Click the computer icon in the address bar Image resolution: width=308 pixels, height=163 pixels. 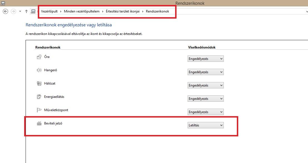tap(33, 11)
